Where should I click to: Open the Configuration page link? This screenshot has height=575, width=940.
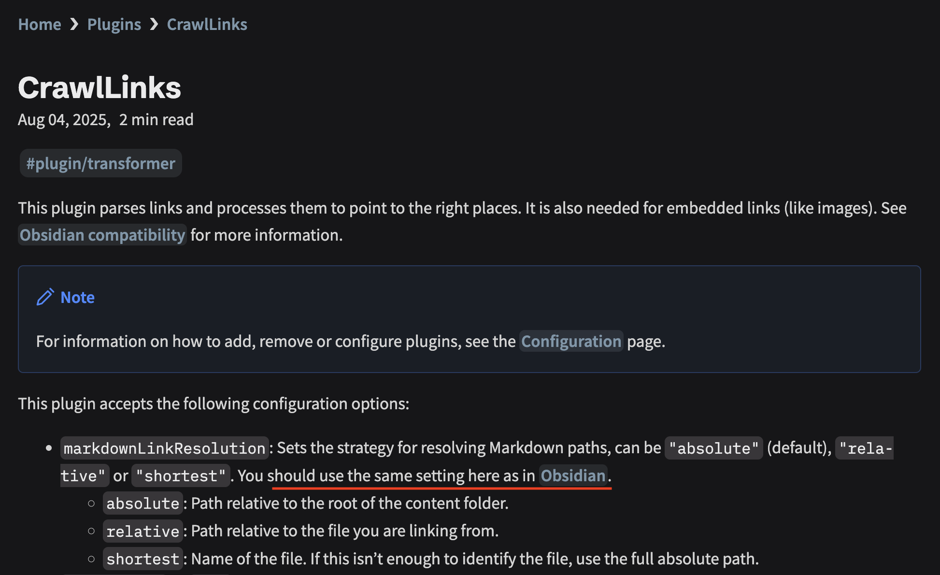pyautogui.click(x=571, y=341)
